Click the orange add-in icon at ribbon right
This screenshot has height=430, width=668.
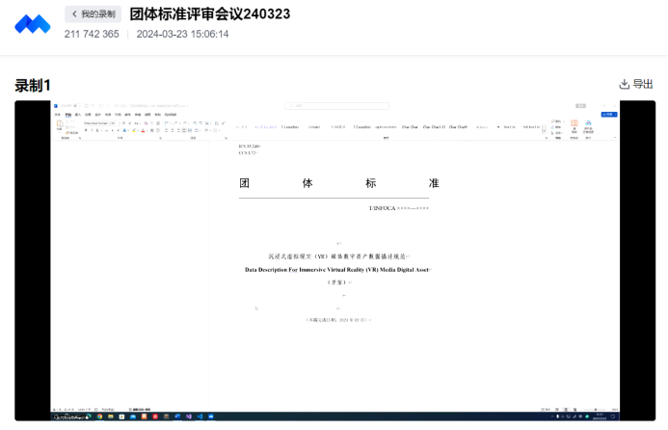574,124
